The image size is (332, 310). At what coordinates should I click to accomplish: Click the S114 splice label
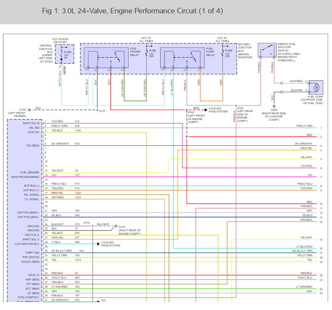[87, 223]
